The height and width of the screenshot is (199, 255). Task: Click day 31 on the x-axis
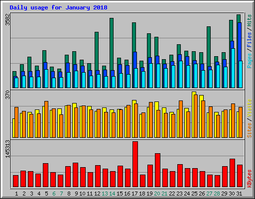coord(239,194)
